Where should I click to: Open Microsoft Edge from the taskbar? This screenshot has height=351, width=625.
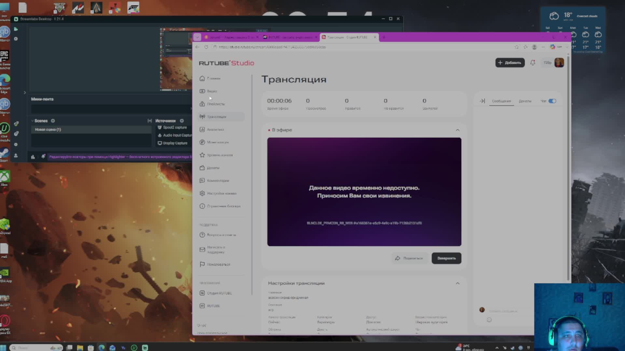click(102, 348)
